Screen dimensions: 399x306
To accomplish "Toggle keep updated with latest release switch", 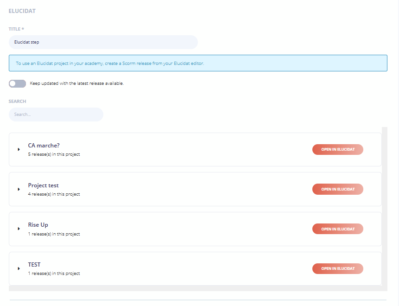I will [x=17, y=83].
